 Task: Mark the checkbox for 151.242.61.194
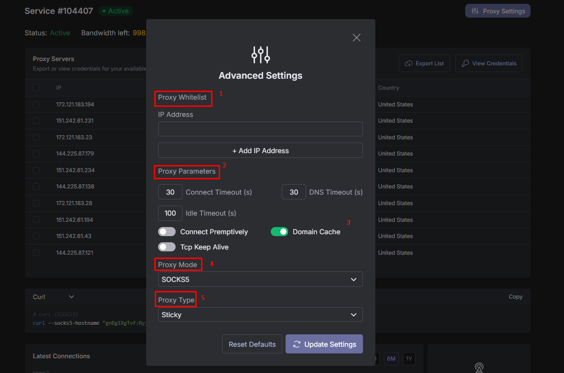tap(36, 219)
